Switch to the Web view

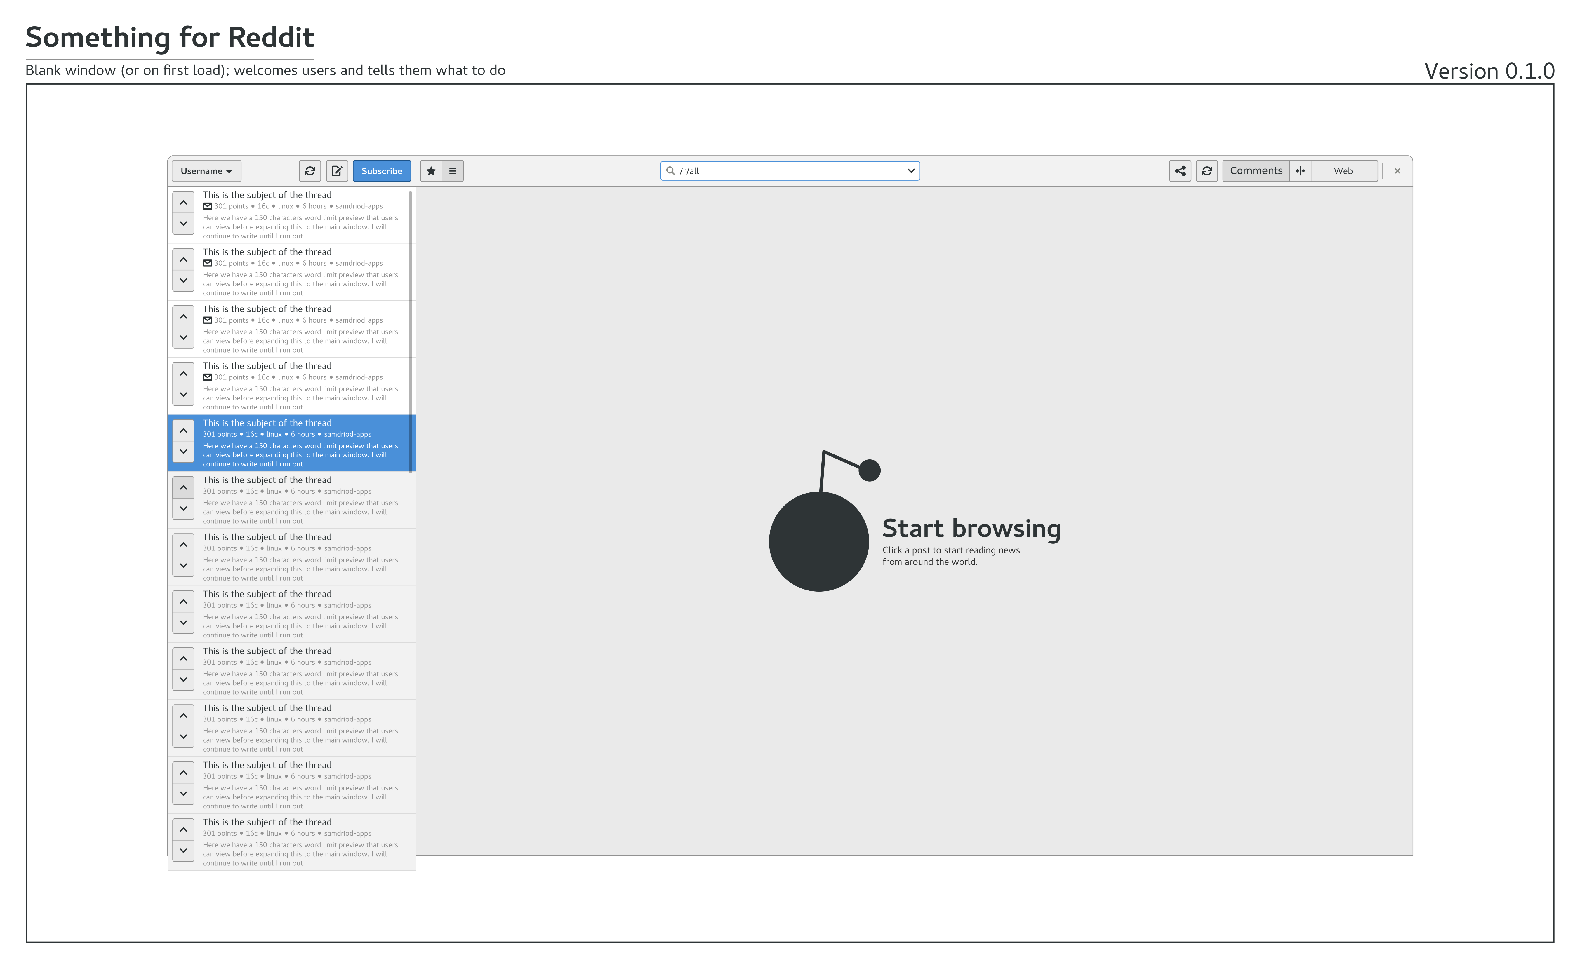pyautogui.click(x=1343, y=171)
